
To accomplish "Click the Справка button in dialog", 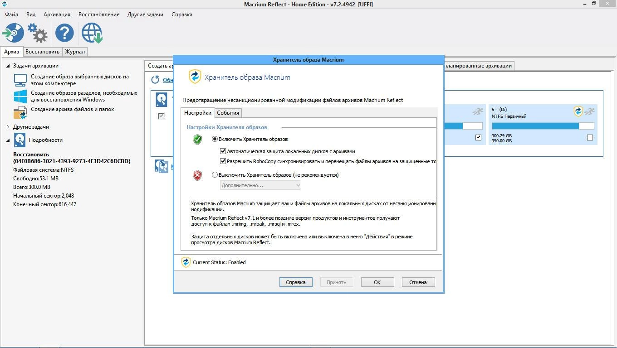I will point(296,282).
